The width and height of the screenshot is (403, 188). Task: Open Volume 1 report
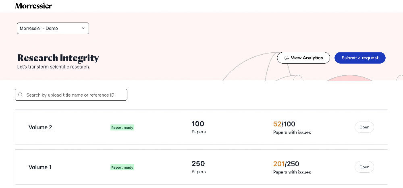pyautogui.click(x=364, y=167)
